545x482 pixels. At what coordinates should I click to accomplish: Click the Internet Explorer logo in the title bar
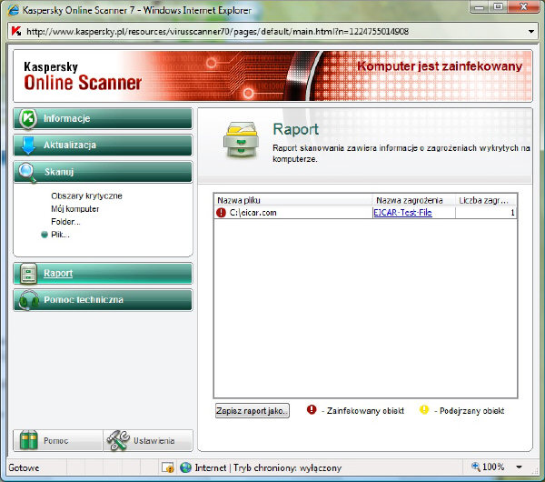(14, 10)
